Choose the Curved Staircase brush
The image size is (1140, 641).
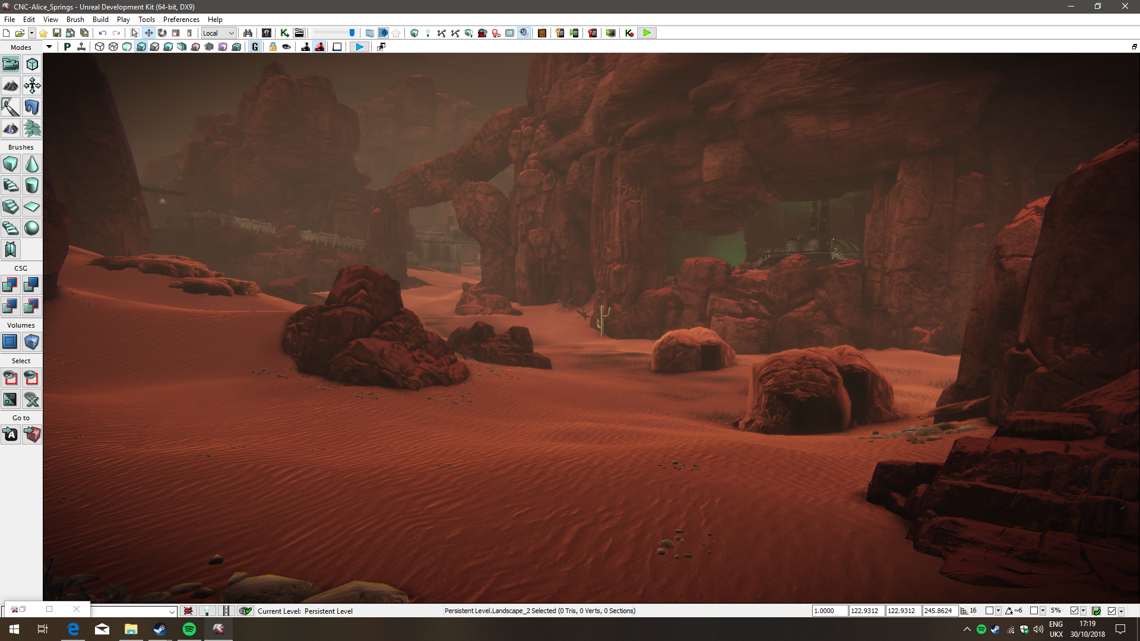tap(11, 185)
